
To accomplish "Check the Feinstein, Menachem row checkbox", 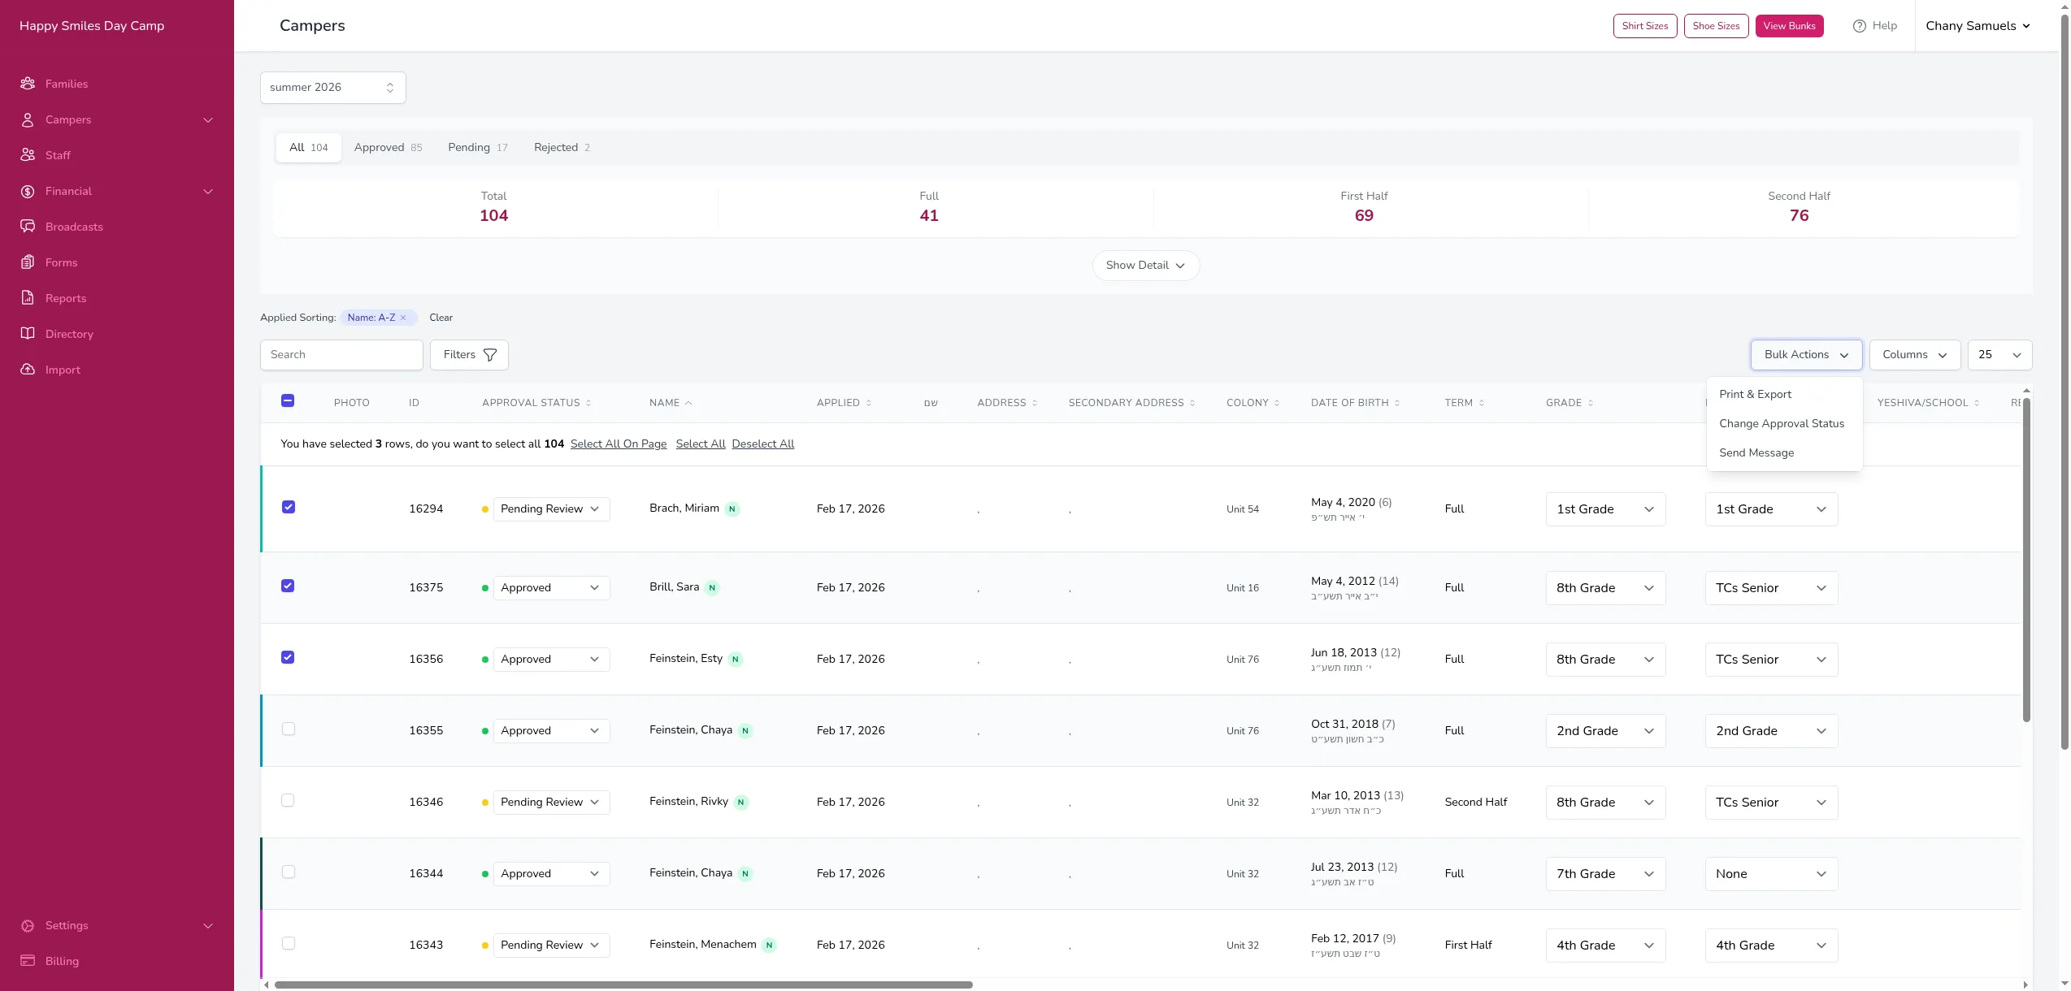I will click(289, 943).
